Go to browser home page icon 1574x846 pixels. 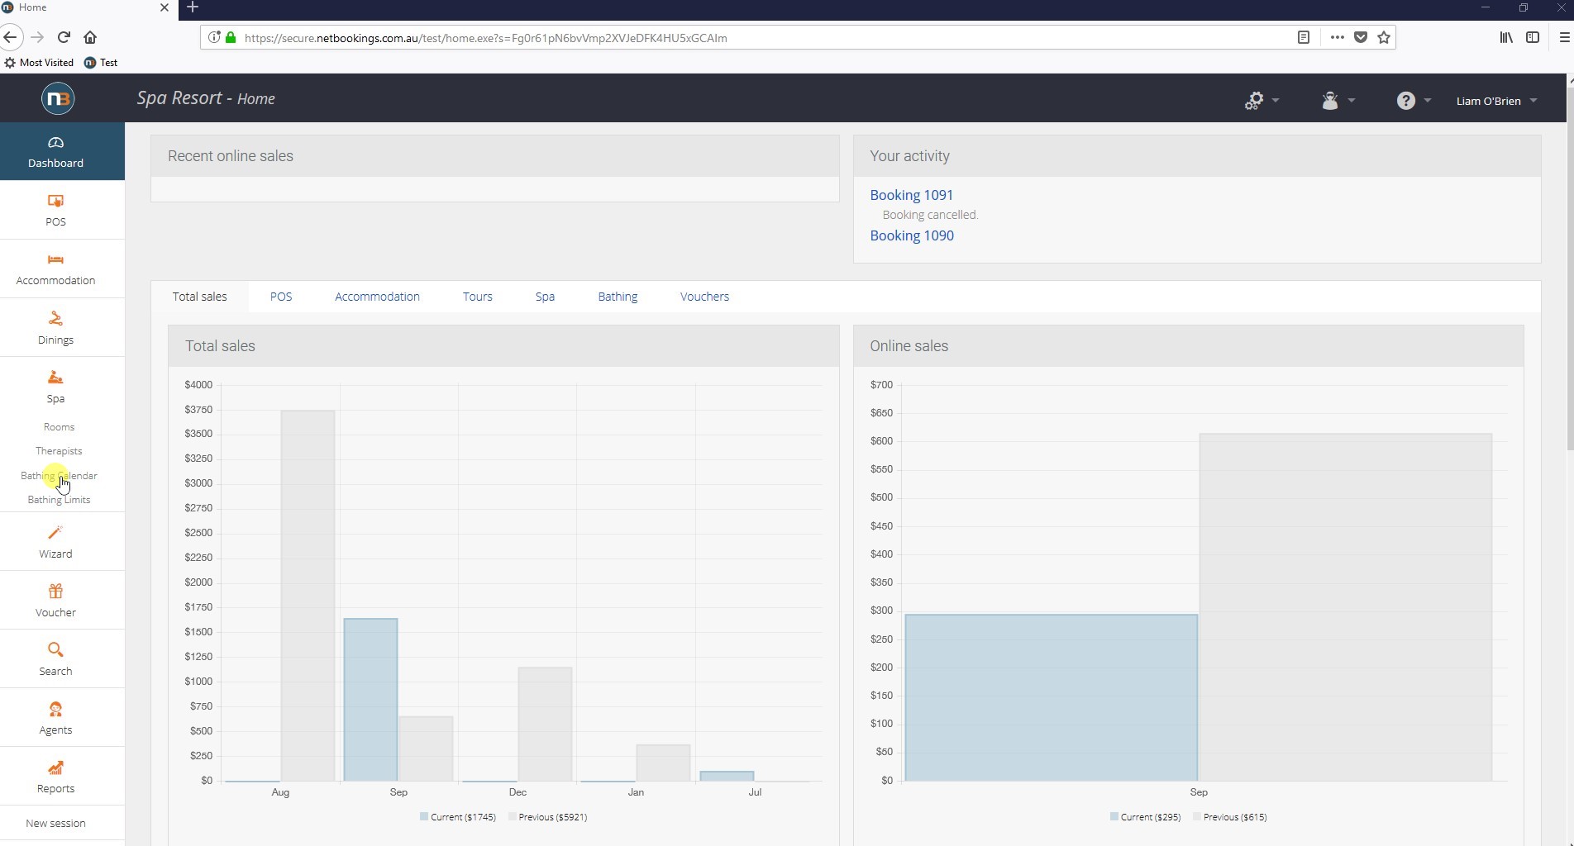tap(90, 37)
